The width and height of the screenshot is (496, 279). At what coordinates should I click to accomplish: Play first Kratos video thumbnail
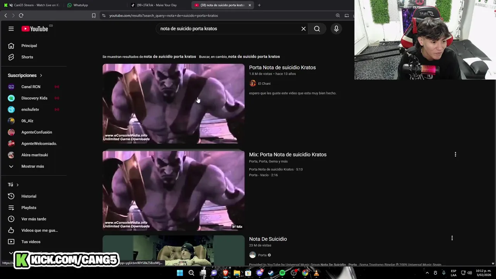click(174, 103)
